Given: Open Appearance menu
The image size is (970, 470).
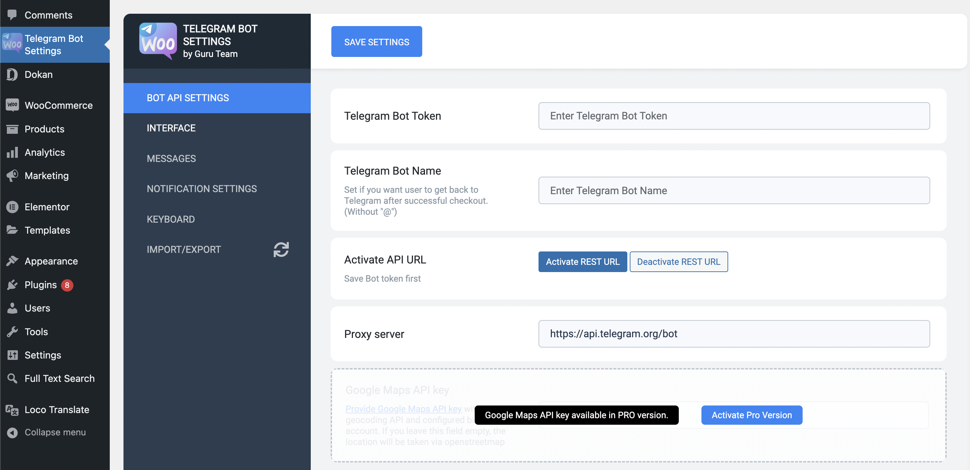Looking at the screenshot, I should point(55,261).
